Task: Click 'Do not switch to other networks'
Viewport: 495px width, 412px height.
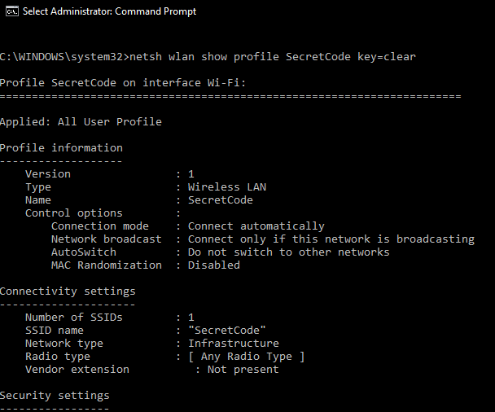Action: point(288,252)
